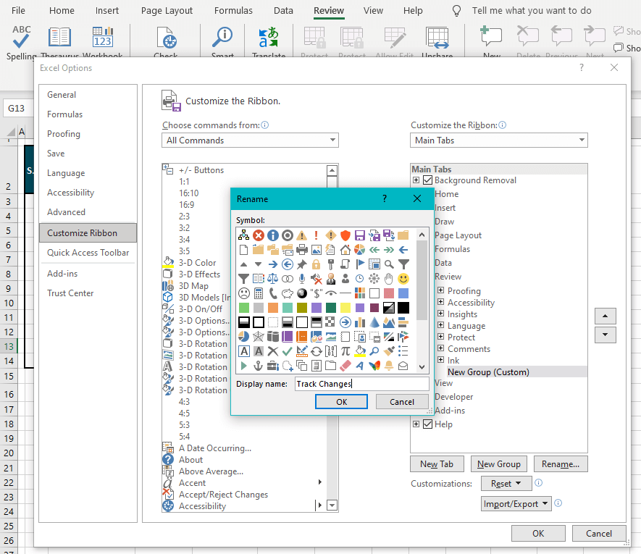Select the smiley face symbol in Rename dialog
Screen dimensions: 641x554
pyautogui.click(x=403, y=278)
